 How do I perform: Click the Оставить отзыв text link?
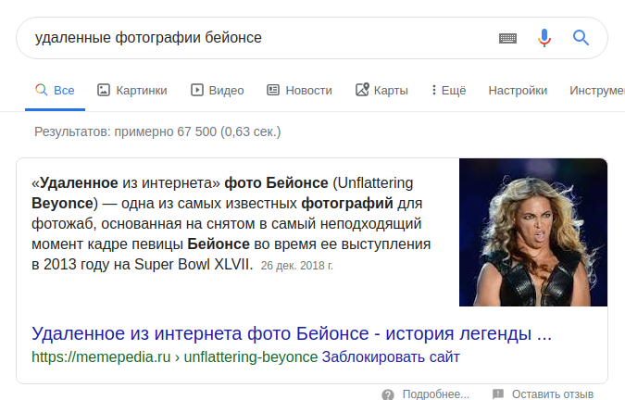pyautogui.click(x=552, y=394)
